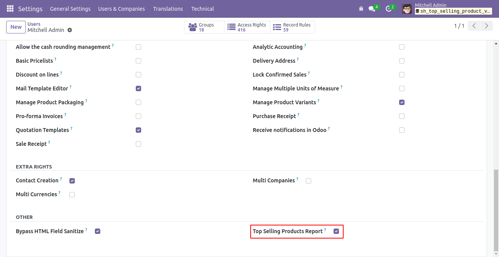Screen dimensions: 499x257
Task: Open the Technical dropdown menu
Action: 202,8
